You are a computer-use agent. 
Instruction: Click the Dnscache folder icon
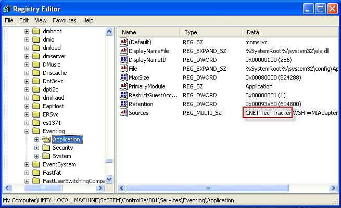(36, 73)
